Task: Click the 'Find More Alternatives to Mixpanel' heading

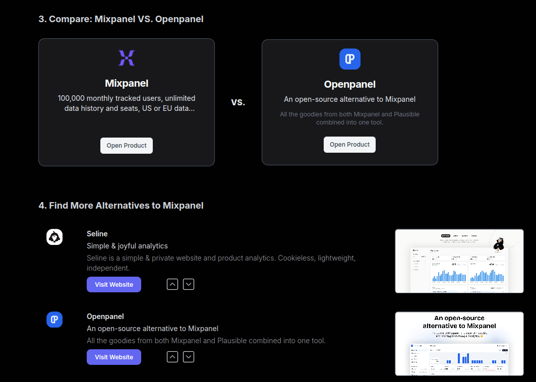Action: point(121,206)
